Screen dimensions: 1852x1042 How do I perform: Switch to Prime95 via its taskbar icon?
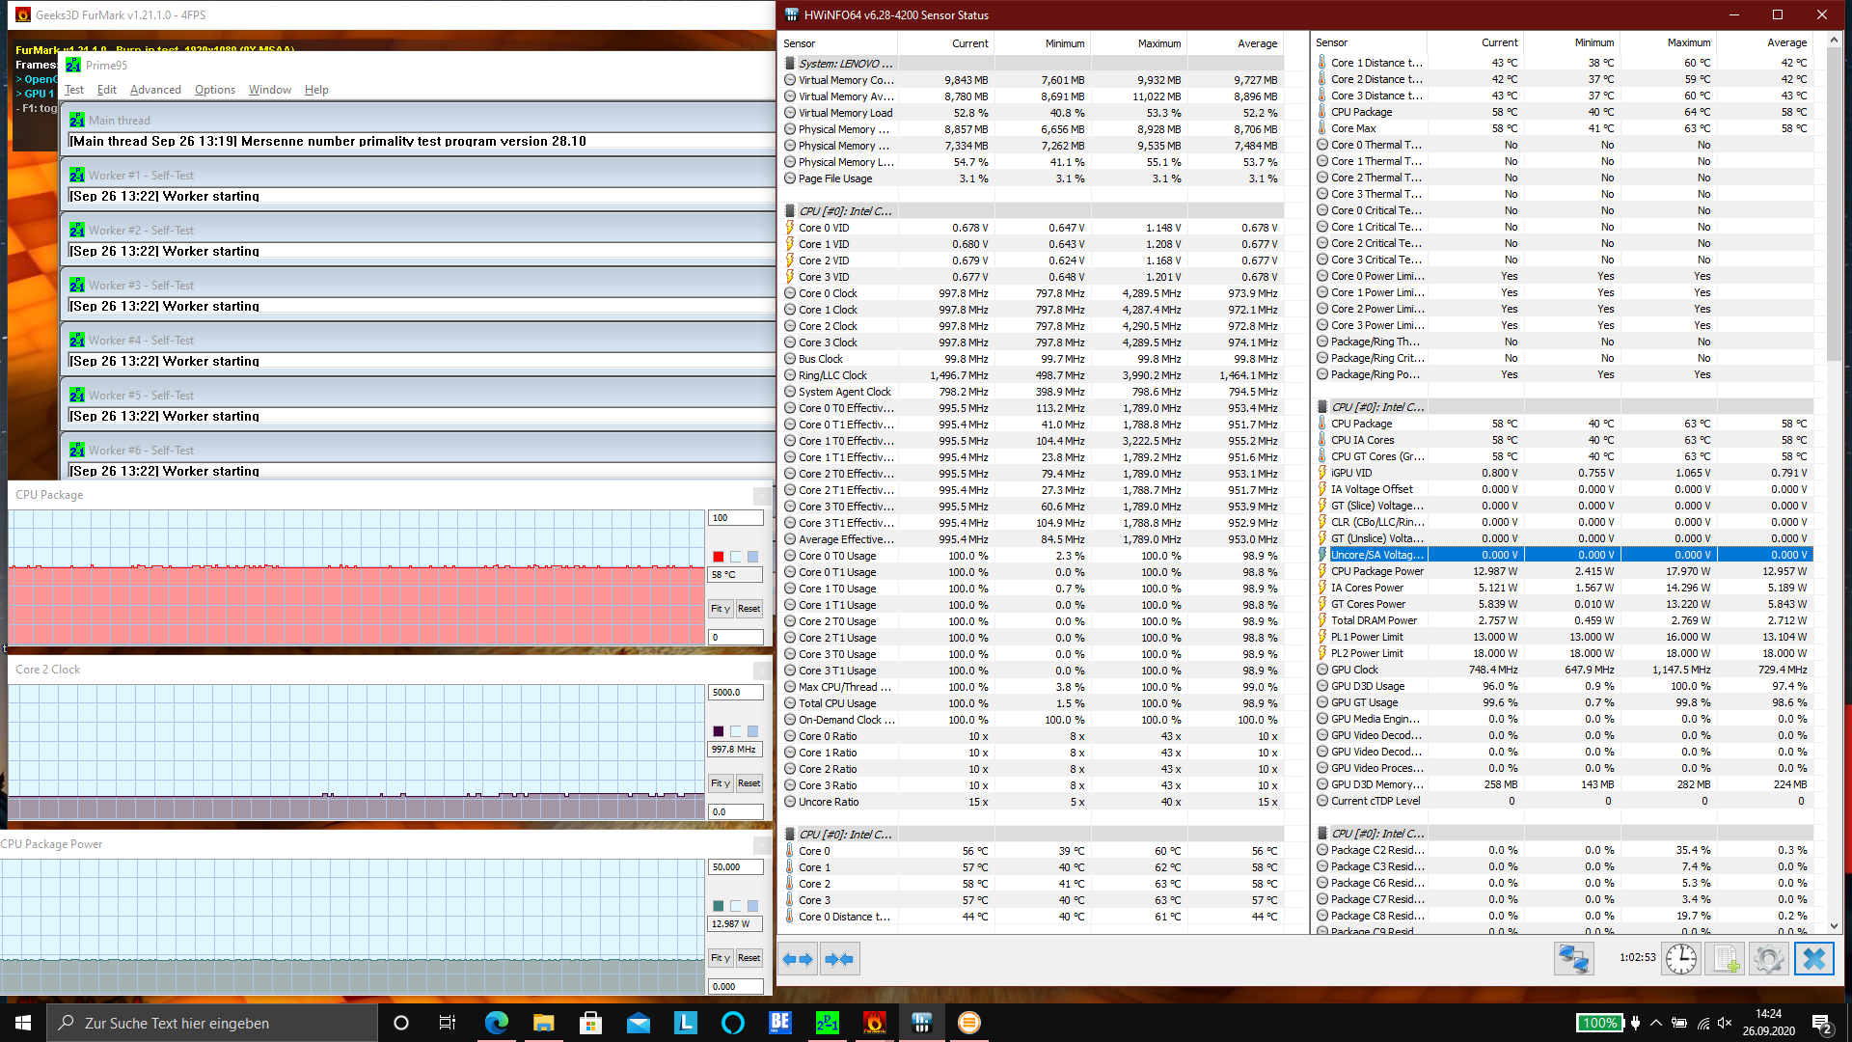coord(828,1023)
